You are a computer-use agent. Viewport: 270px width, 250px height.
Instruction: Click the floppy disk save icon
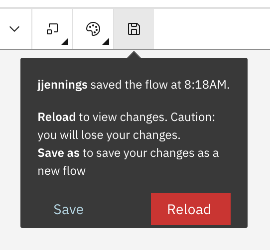[134, 29]
